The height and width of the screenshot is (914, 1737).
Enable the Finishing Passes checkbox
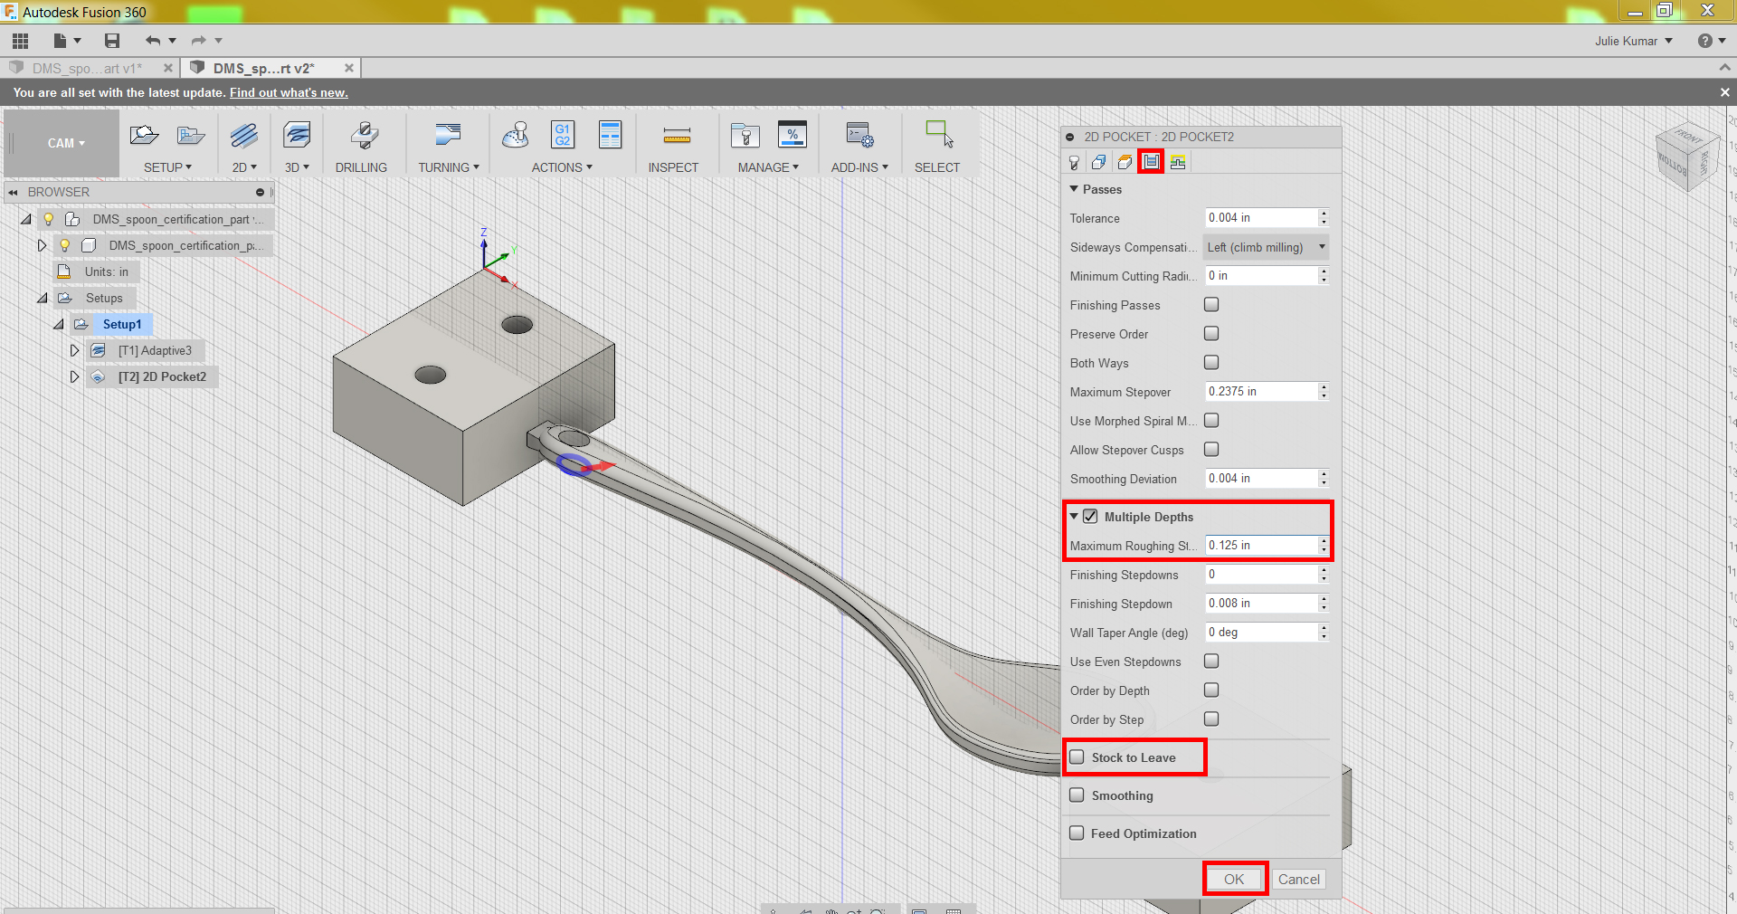pyautogui.click(x=1211, y=305)
